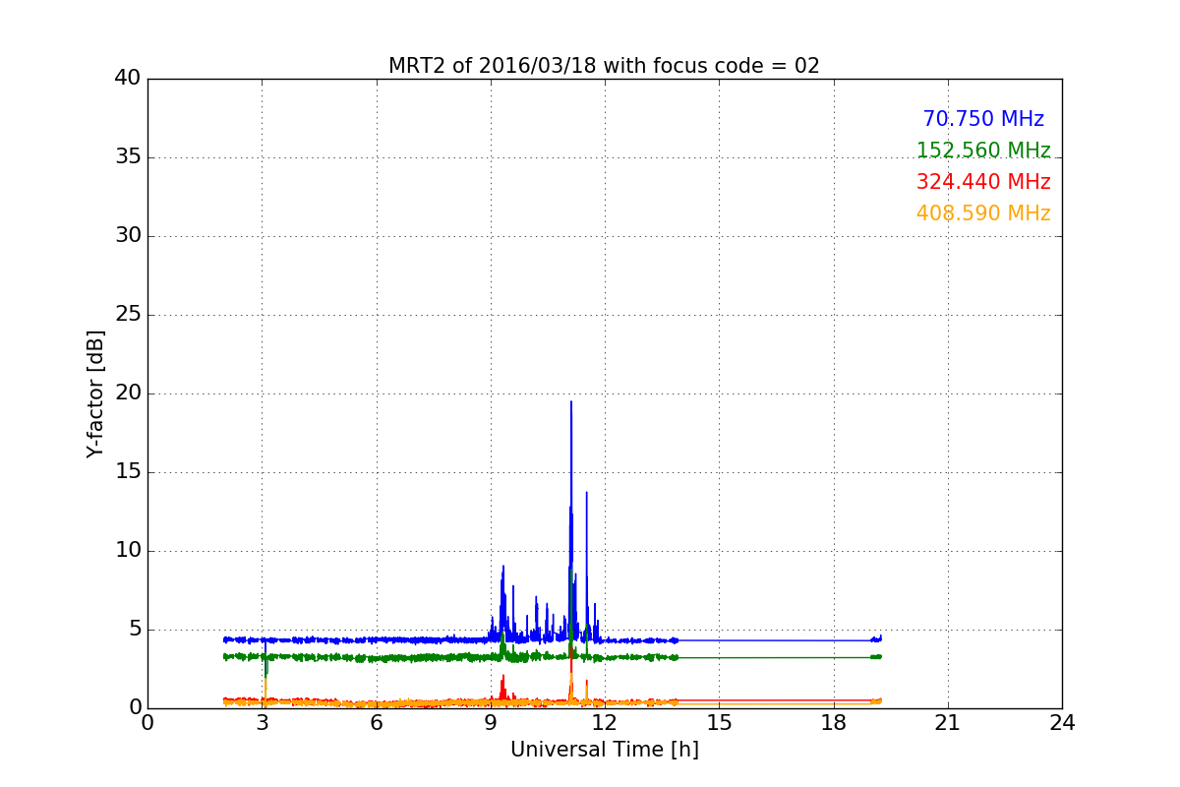Click the tallest blue spike peak near 20 dB
The width and height of the screenshot is (1180, 787).
[x=570, y=402]
